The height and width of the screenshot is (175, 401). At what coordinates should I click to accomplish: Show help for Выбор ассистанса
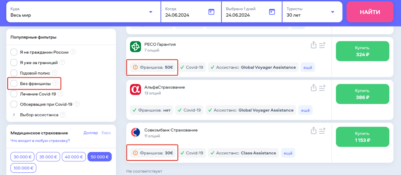coord(62,115)
